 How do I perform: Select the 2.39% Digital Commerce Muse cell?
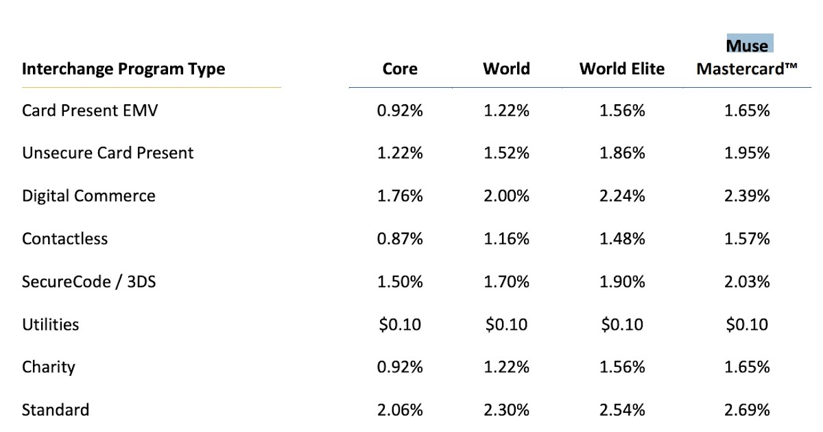(x=747, y=196)
